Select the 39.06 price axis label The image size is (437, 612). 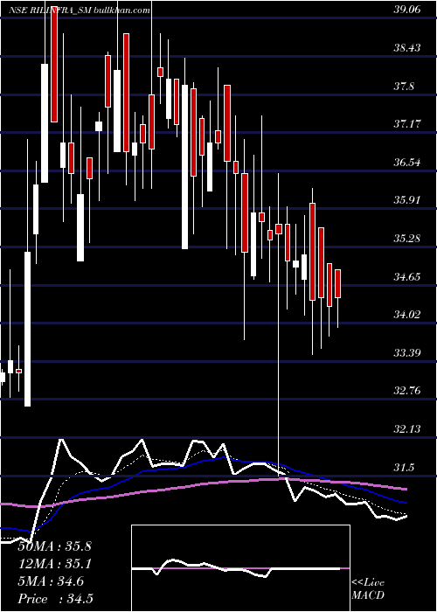click(407, 10)
